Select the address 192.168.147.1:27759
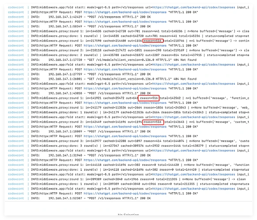 point(65,74)
